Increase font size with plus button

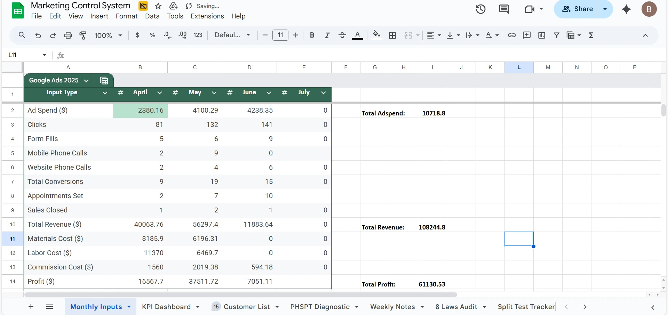pos(295,35)
